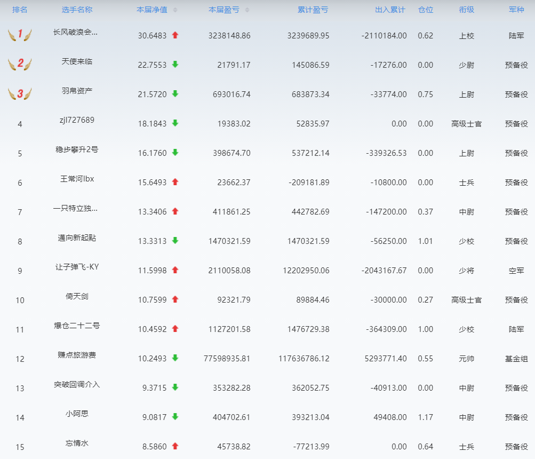This screenshot has width=535, height=459.
Task: Select cumulative profit 117636786.12
Action: (x=304, y=359)
